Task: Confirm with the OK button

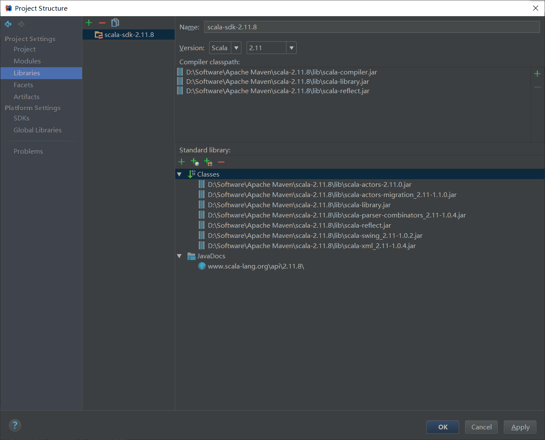Action: point(443,427)
